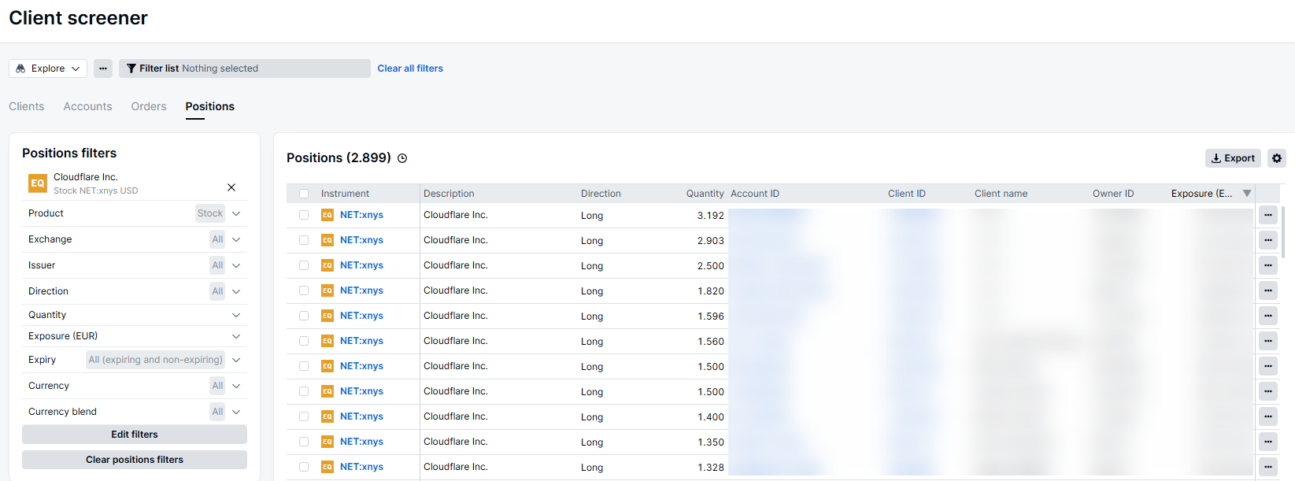The width and height of the screenshot is (1295, 481).
Task: Click the Clear all filters link
Action: tap(410, 68)
